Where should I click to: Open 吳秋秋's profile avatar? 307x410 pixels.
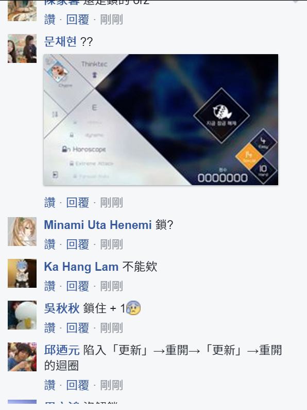[x=22, y=315]
